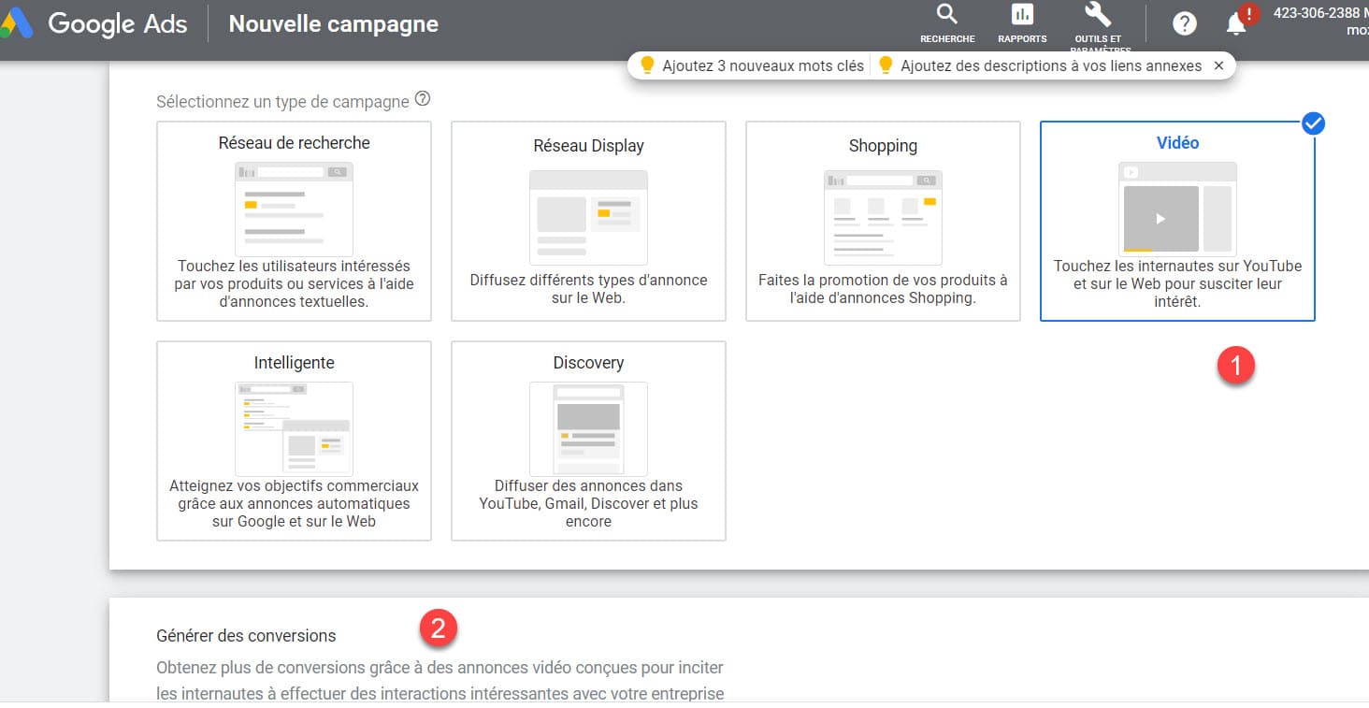Click the Réseau Display illustration thumbnail
This screenshot has width=1369, height=708.
coord(588,217)
